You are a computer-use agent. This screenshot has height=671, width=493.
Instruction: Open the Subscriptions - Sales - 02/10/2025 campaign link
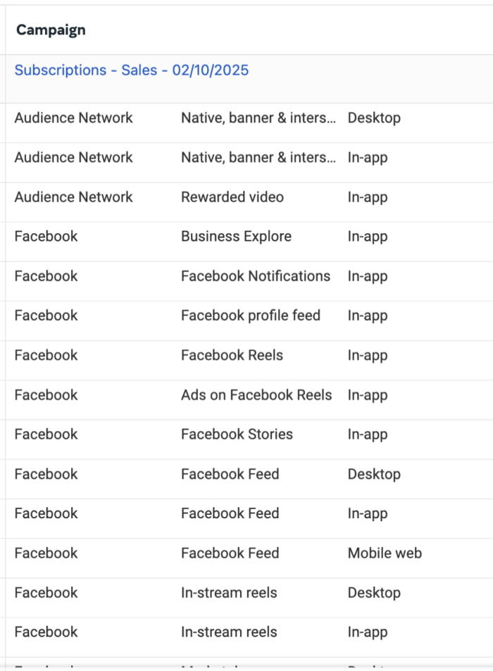click(x=132, y=70)
